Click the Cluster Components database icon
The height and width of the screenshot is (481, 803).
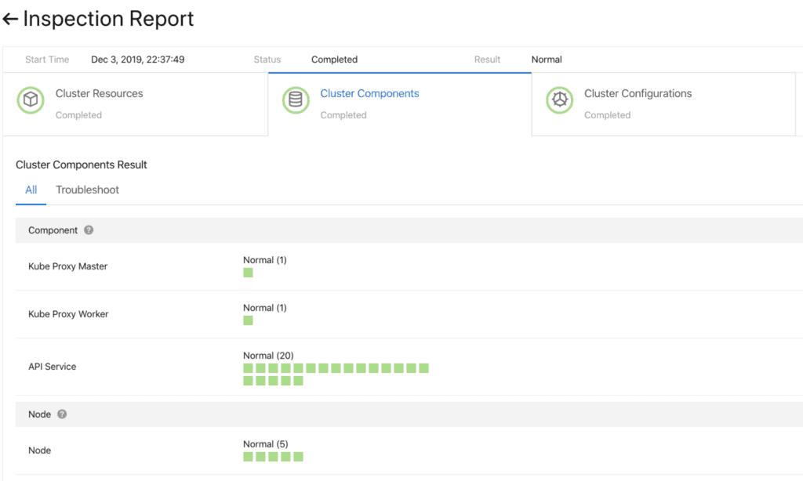point(296,101)
